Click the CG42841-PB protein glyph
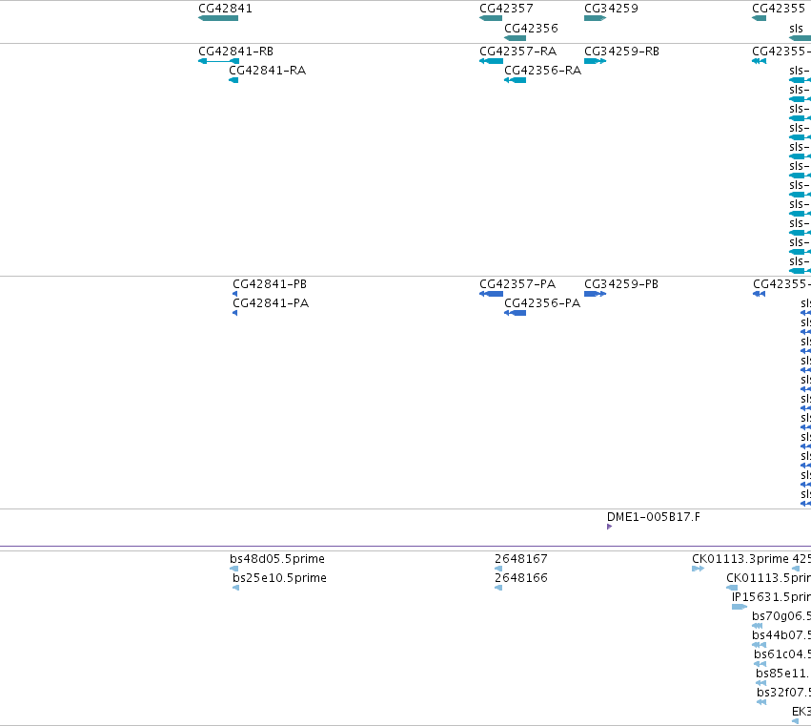Image resolution: width=811 pixels, height=726 pixels. pos(235,294)
